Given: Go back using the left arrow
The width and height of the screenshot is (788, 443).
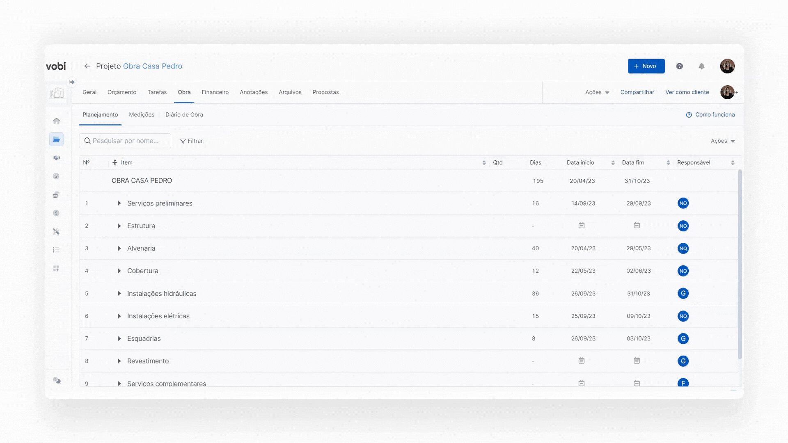Looking at the screenshot, I should 87,66.
